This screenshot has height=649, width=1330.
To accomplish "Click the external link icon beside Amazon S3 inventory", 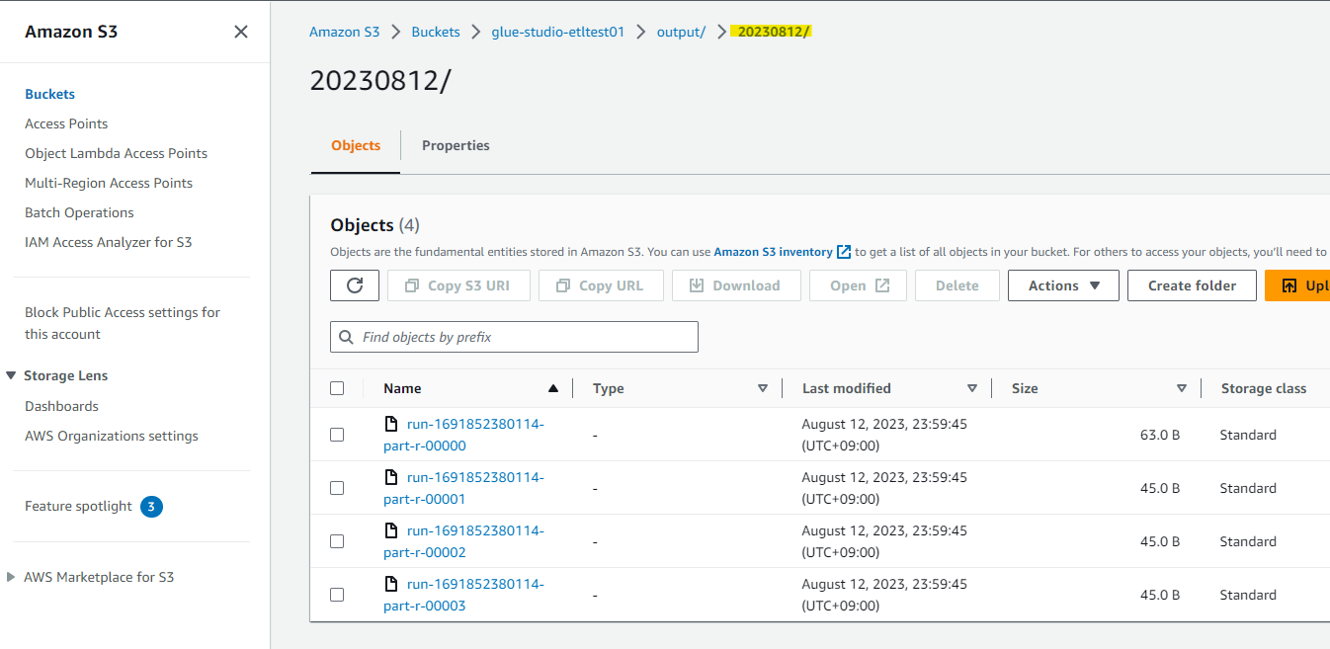I will click(844, 252).
